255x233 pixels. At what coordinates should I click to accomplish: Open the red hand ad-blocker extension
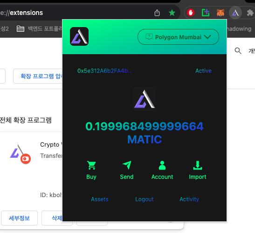coord(191,13)
